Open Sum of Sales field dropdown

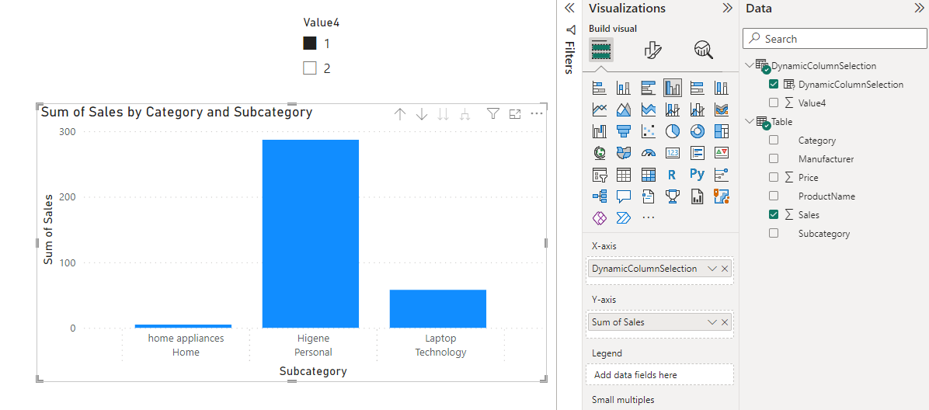click(x=712, y=322)
